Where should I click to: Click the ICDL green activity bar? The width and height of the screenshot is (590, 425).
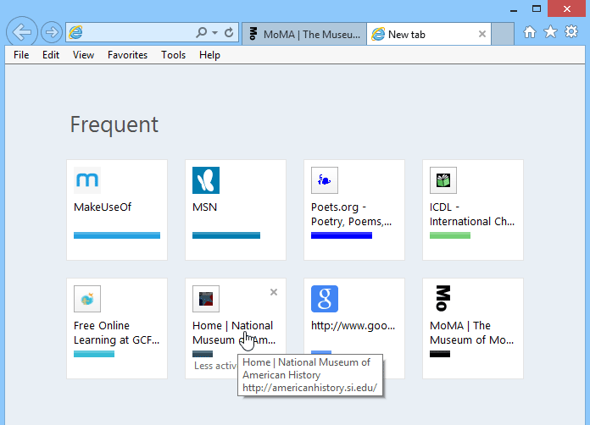point(450,235)
